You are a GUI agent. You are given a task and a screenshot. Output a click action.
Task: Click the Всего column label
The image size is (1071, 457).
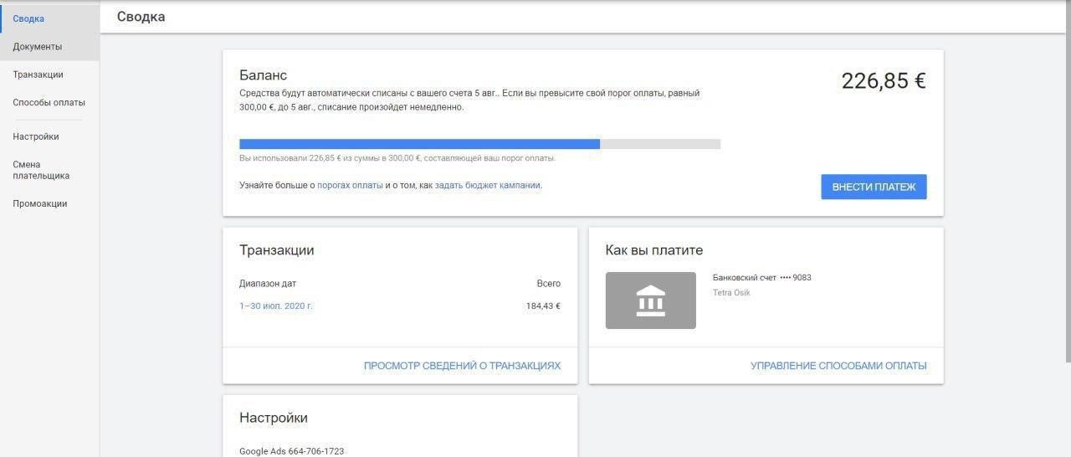pyautogui.click(x=549, y=284)
